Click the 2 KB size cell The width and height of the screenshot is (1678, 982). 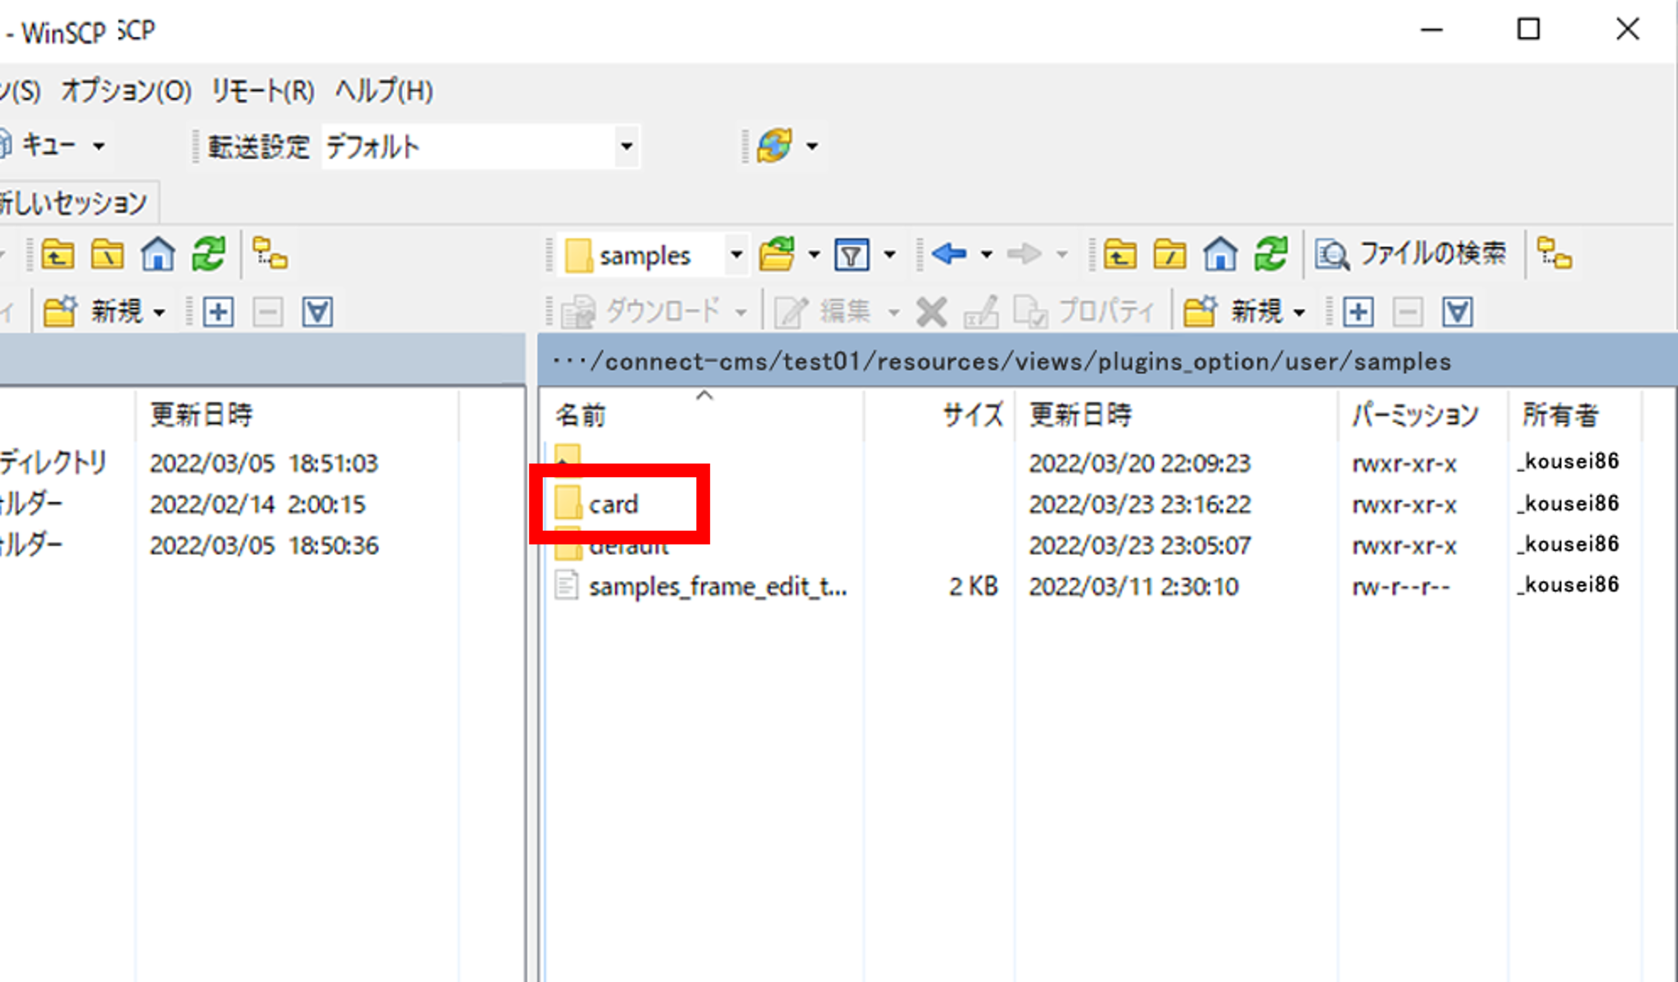(974, 586)
